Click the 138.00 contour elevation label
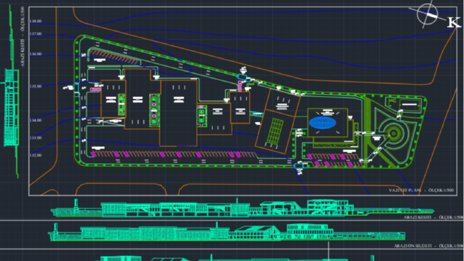The height and width of the screenshot is (261, 464). [x=36, y=21]
